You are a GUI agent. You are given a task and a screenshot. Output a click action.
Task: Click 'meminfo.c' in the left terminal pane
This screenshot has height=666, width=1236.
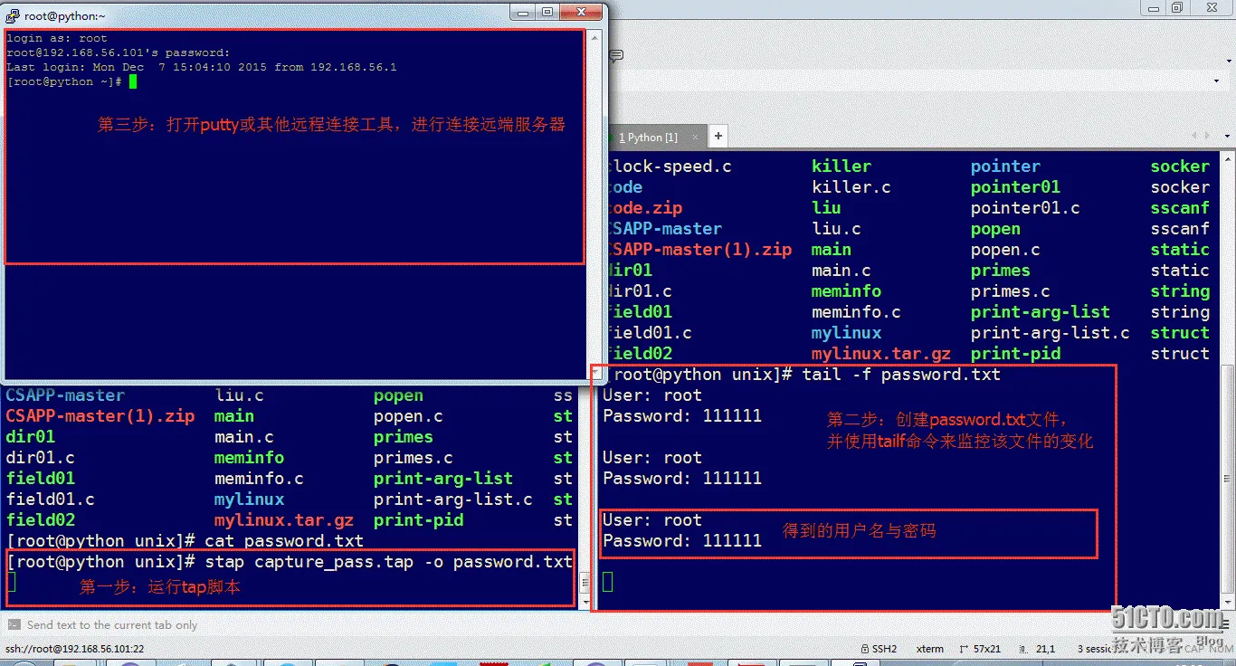pyautogui.click(x=259, y=479)
